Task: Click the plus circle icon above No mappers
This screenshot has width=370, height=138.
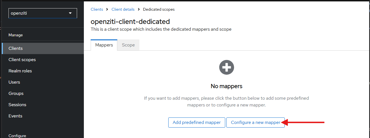Action: coord(226,67)
